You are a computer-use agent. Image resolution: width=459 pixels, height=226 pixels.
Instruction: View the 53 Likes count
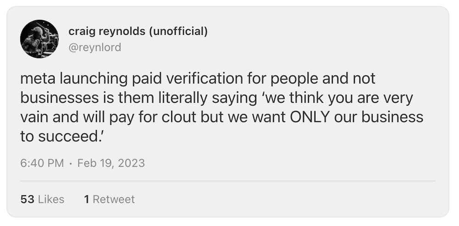click(42, 199)
